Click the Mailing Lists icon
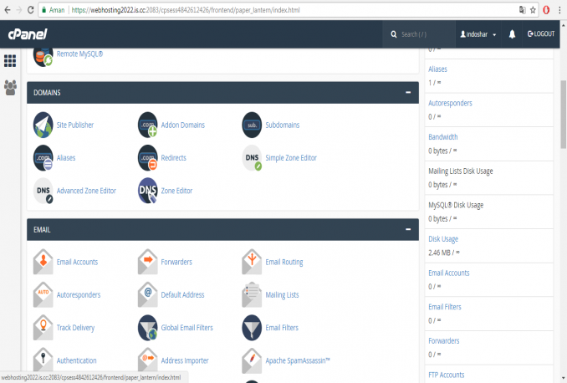567x383 pixels. [x=252, y=294]
